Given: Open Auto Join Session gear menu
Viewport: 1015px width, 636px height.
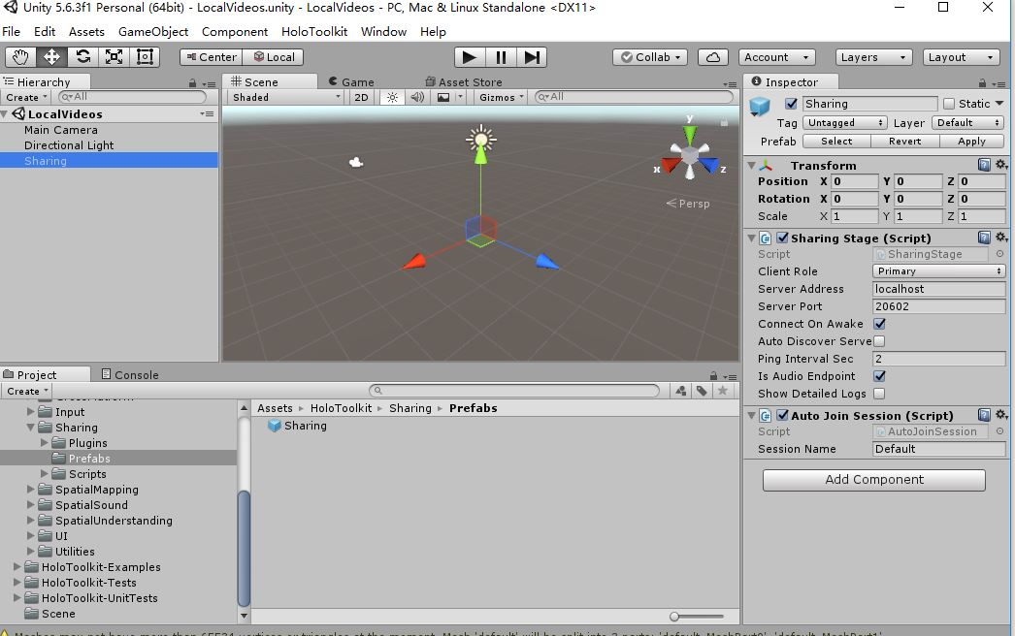Looking at the screenshot, I should click(1001, 414).
